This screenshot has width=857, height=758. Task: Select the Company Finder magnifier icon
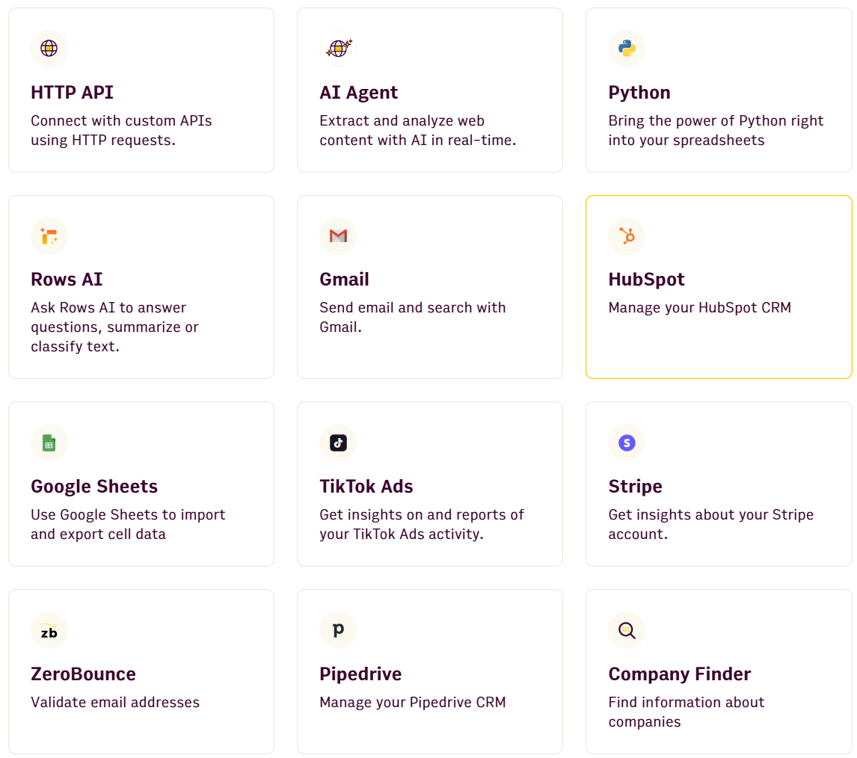(627, 630)
